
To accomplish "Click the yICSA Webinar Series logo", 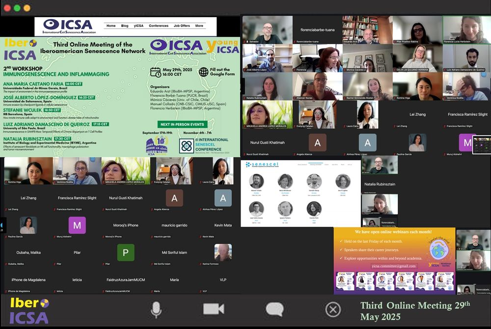I will tap(440, 265).
